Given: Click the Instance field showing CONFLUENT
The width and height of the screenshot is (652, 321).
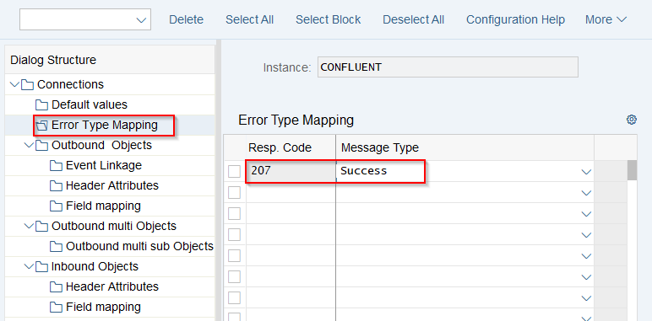Looking at the screenshot, I should coord(448,67).
